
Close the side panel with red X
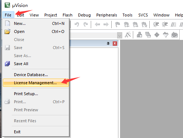115,44
